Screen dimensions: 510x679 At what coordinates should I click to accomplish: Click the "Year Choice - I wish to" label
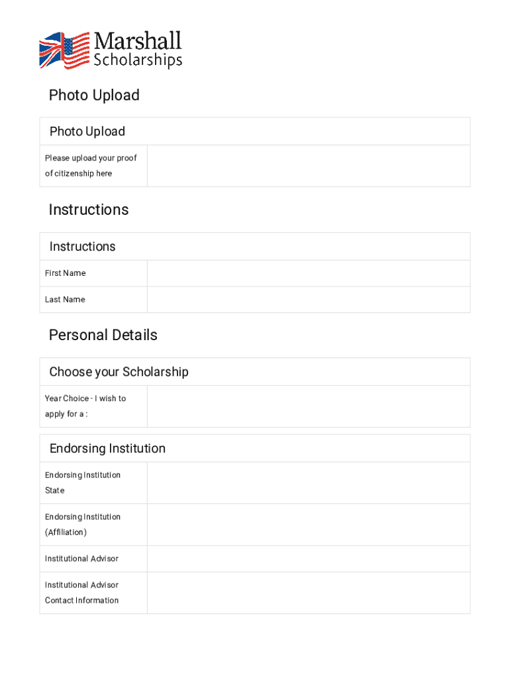pyautogui.click(x=85, y=399)
